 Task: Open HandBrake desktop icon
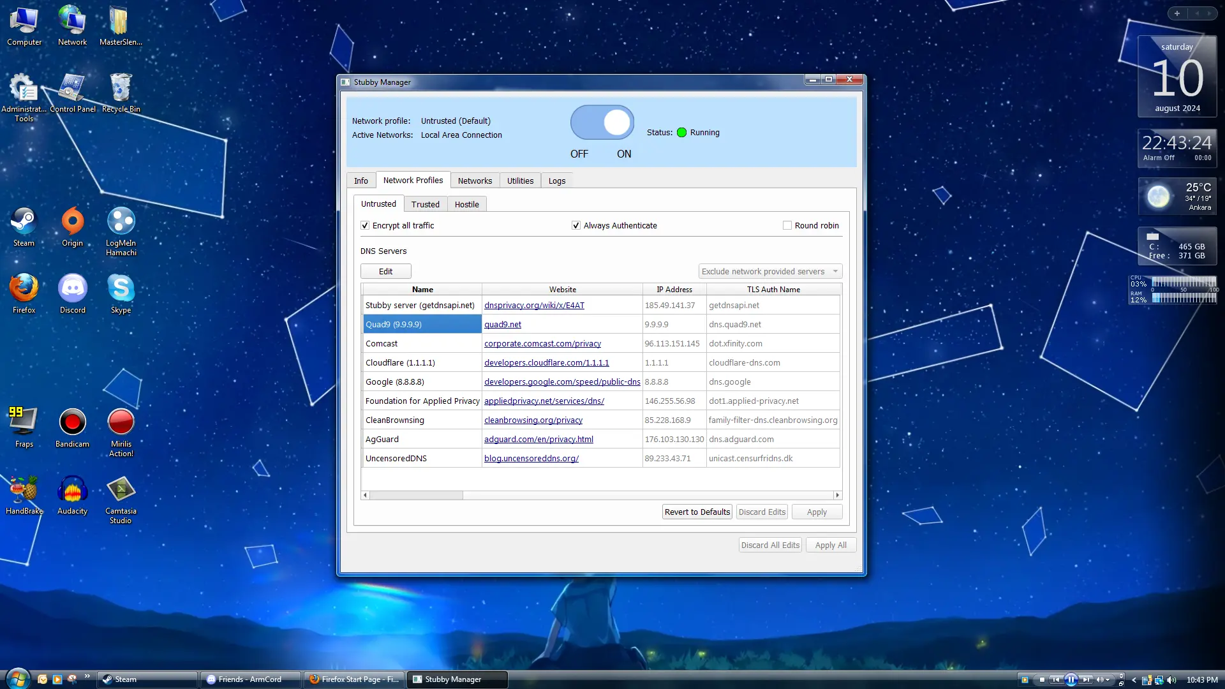24,495
